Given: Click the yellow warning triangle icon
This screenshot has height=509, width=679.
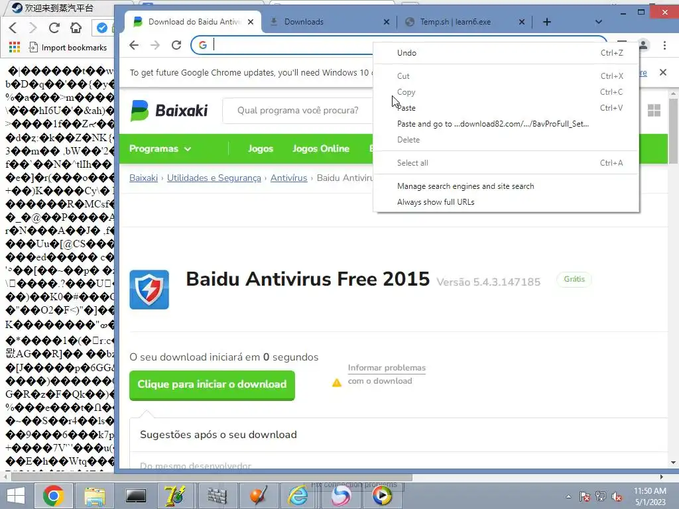Looking at the screenshot, I should (x=336, y=382).
